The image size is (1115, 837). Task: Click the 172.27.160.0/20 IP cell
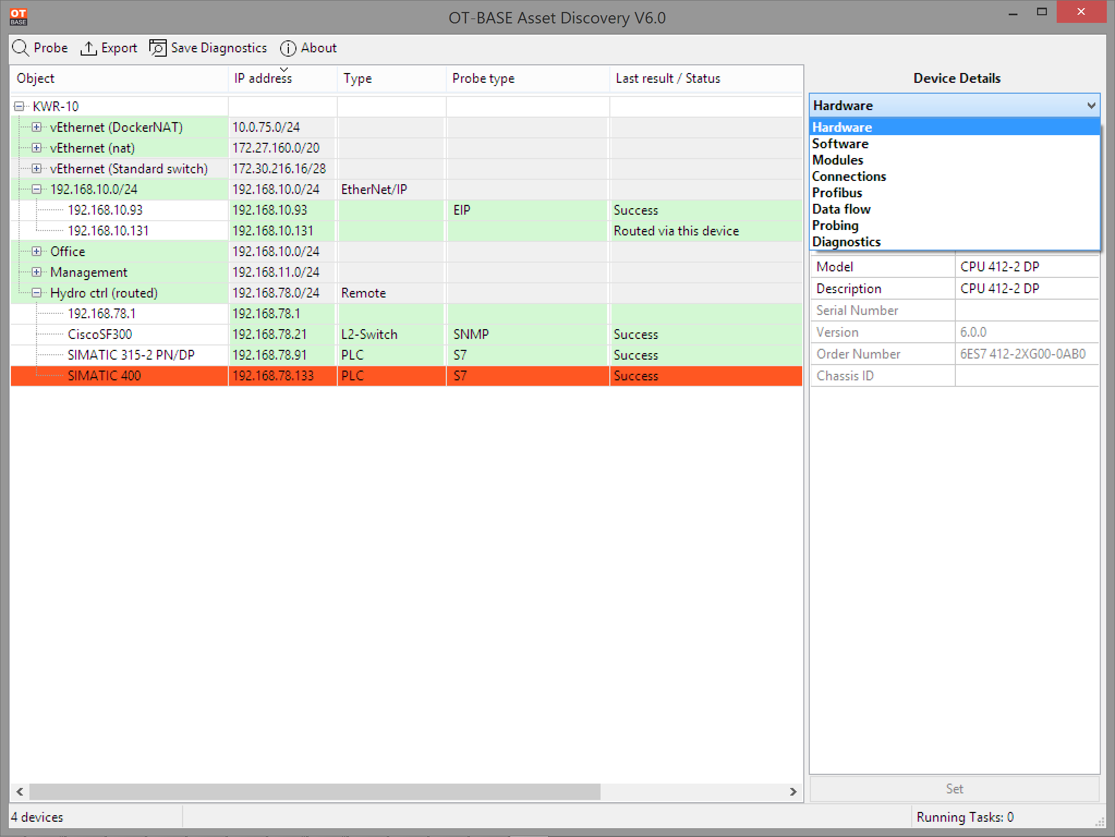[282, 148]
